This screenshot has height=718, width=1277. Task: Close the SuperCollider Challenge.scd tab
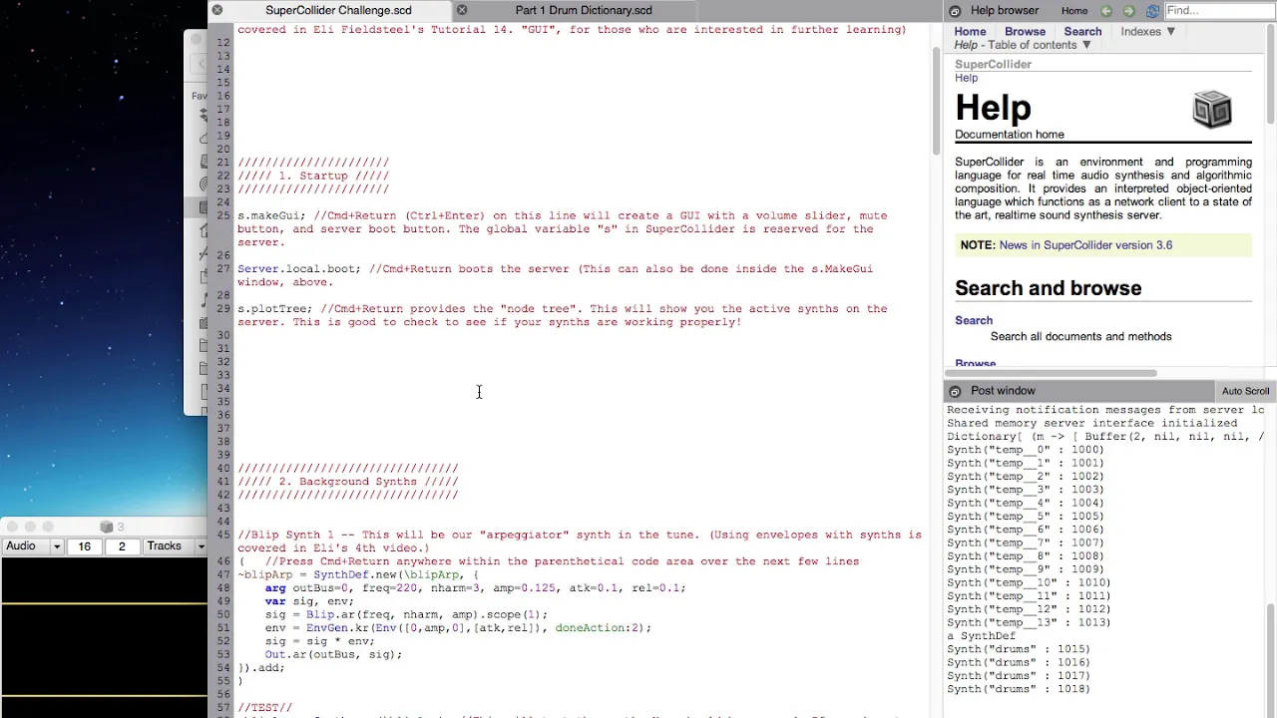pyautogui.click(x=217, y=10)
